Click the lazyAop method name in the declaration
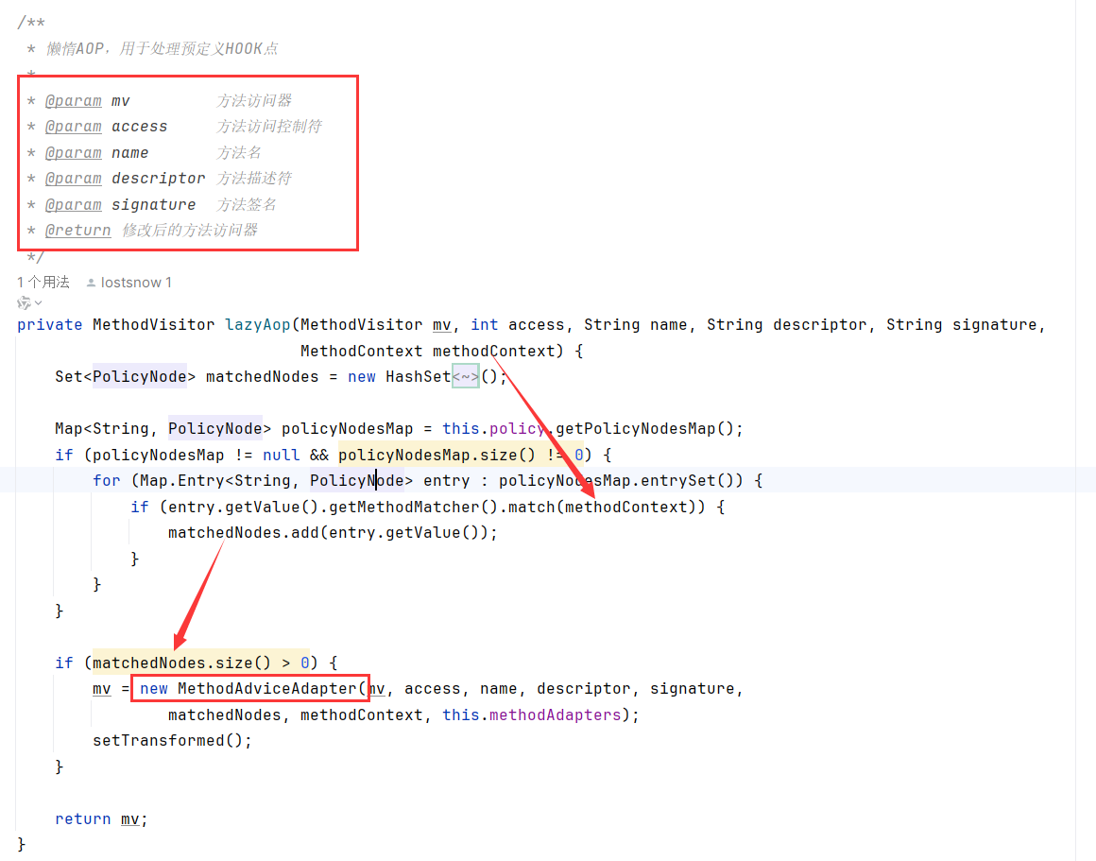Image resolution: width=1096 pixels, height=861 pixels. pos(257,325)
